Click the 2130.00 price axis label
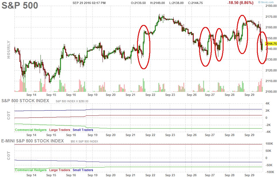The width and height of the screenshot is (277, 178). 271,59
